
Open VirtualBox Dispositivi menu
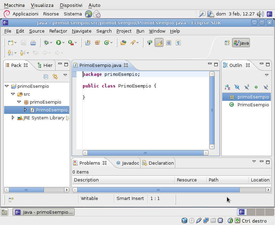[x=71, y=5]
